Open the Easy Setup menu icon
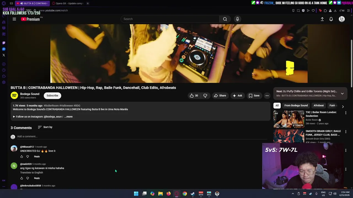353x198 pixels. pyautogui.click(x=348, y=10)
